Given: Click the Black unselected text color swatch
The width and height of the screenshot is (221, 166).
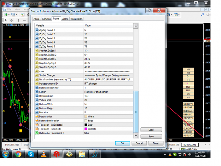Looking at the screenshot, I should point(86,125).
